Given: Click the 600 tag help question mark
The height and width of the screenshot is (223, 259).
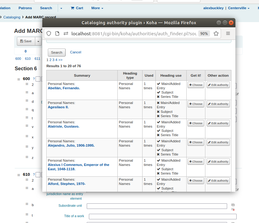Looking at the screenshot, I should pyautogui.click(x=34, y=79).
